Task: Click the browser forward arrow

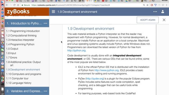Action: pos(11,5)
